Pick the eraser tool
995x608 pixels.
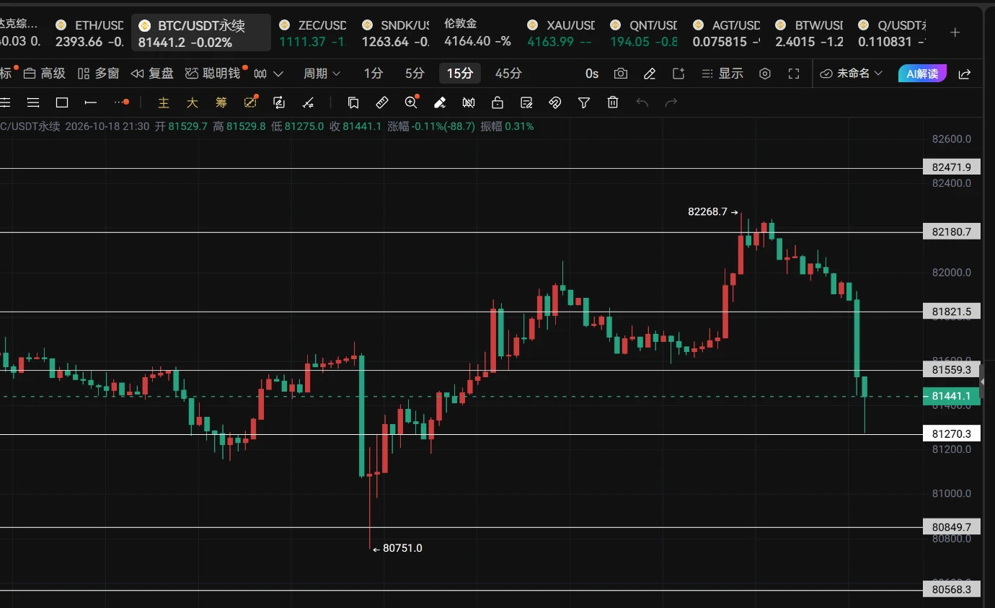pos(440,102)
